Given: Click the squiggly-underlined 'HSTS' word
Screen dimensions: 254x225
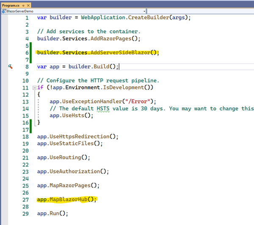Looking at the screenshot, I should pos(103,109).
